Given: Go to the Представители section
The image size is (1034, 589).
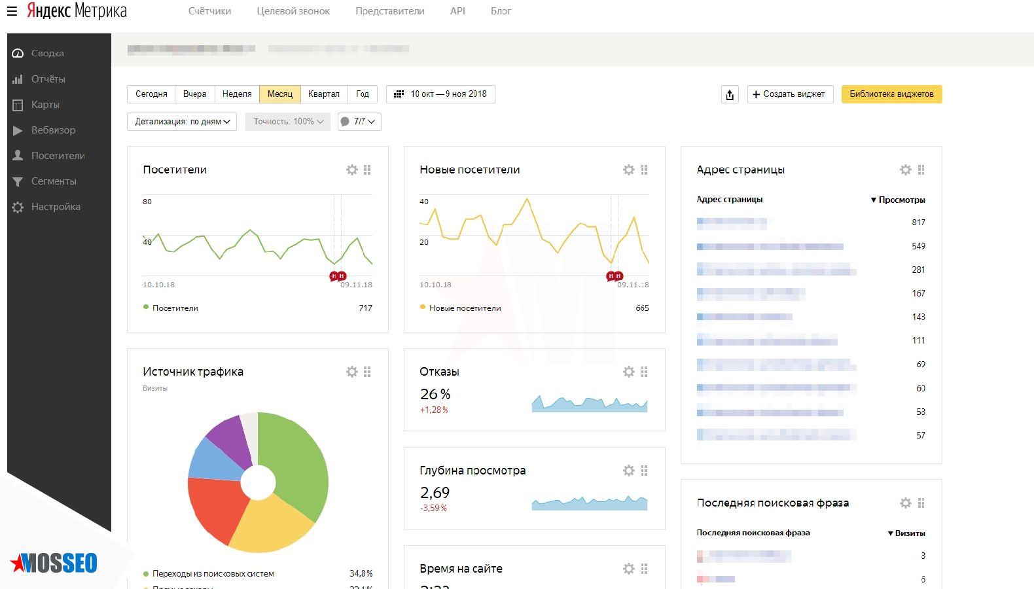Looking at the screenshot, I should click(390, 11).
